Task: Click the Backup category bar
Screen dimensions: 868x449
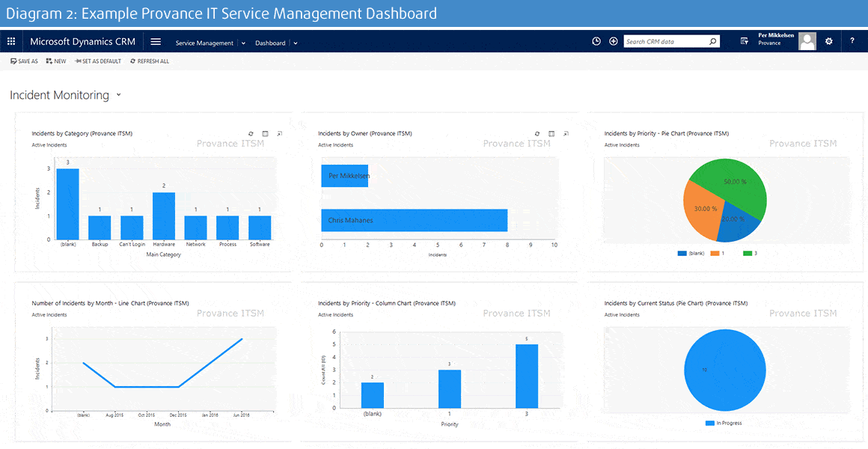Action: tap(100, 227)
